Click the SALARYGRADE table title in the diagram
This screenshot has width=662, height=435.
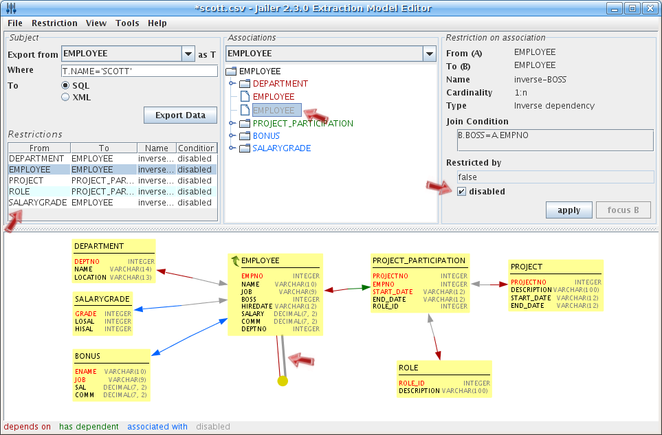(102, 299)
